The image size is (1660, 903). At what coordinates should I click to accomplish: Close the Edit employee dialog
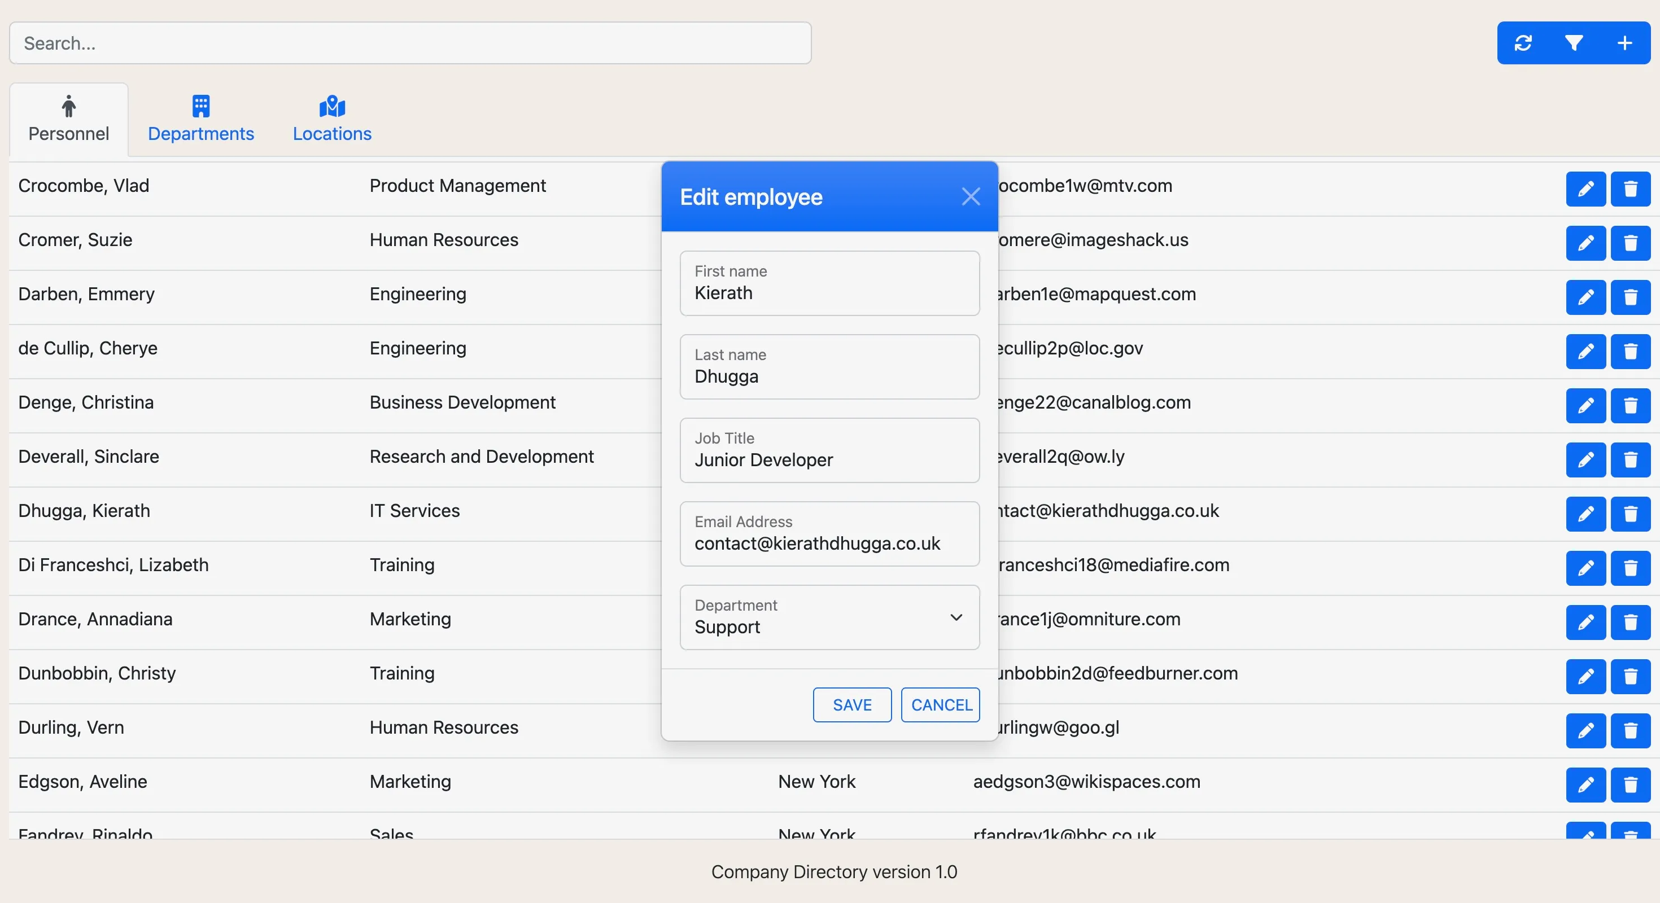(971, 196)
